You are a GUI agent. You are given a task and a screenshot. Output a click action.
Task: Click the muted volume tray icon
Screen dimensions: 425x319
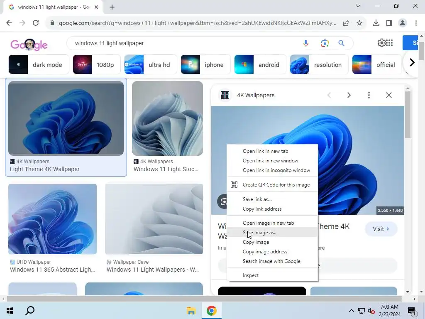(371, 311)
